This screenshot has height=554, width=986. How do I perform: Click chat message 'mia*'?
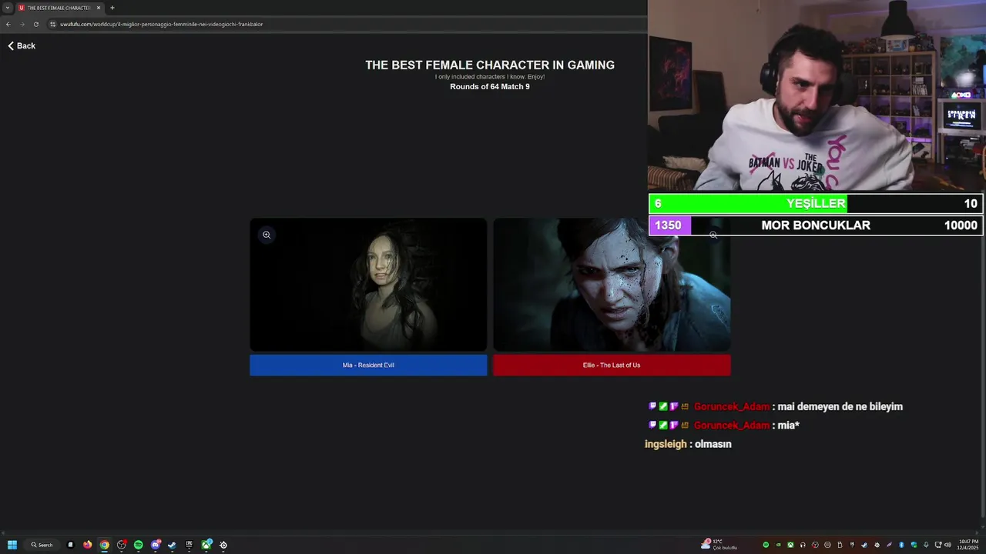(788, 426)
